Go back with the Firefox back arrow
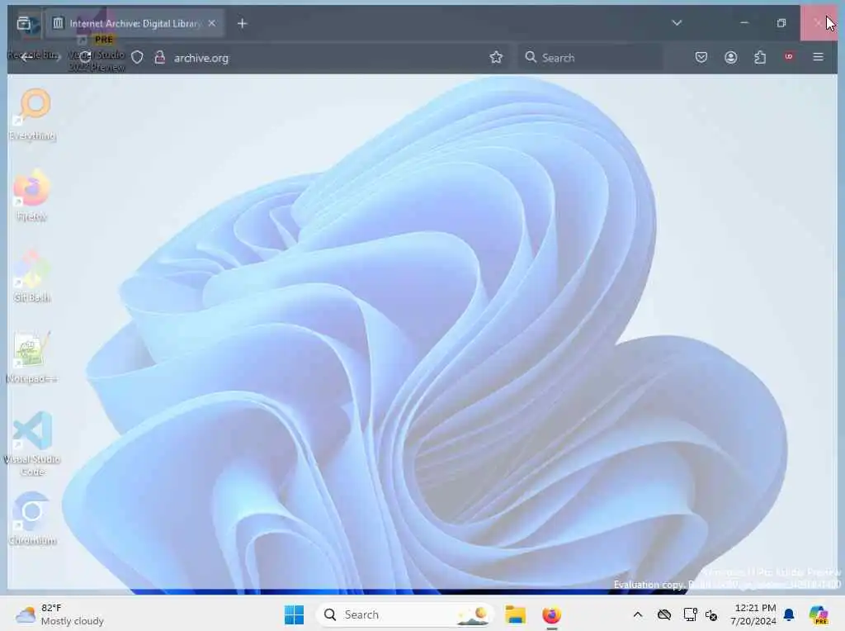 click(26, 57)
